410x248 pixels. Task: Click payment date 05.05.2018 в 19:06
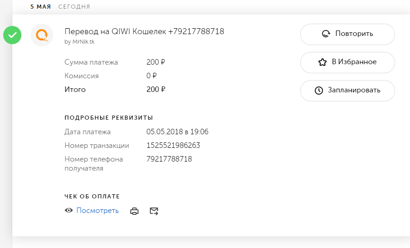tap(177, 132)
